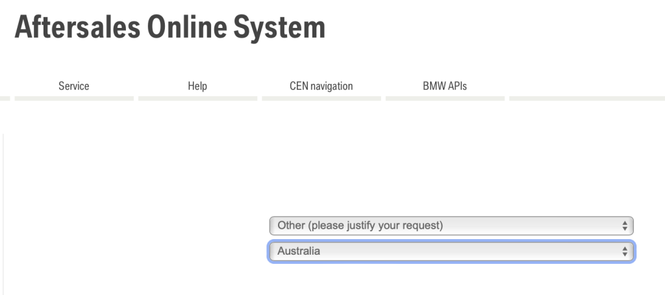Click the "Australia" text in the focused select
Image resolution: width=665 pixels, height=295 pixels.
[299, 251]
